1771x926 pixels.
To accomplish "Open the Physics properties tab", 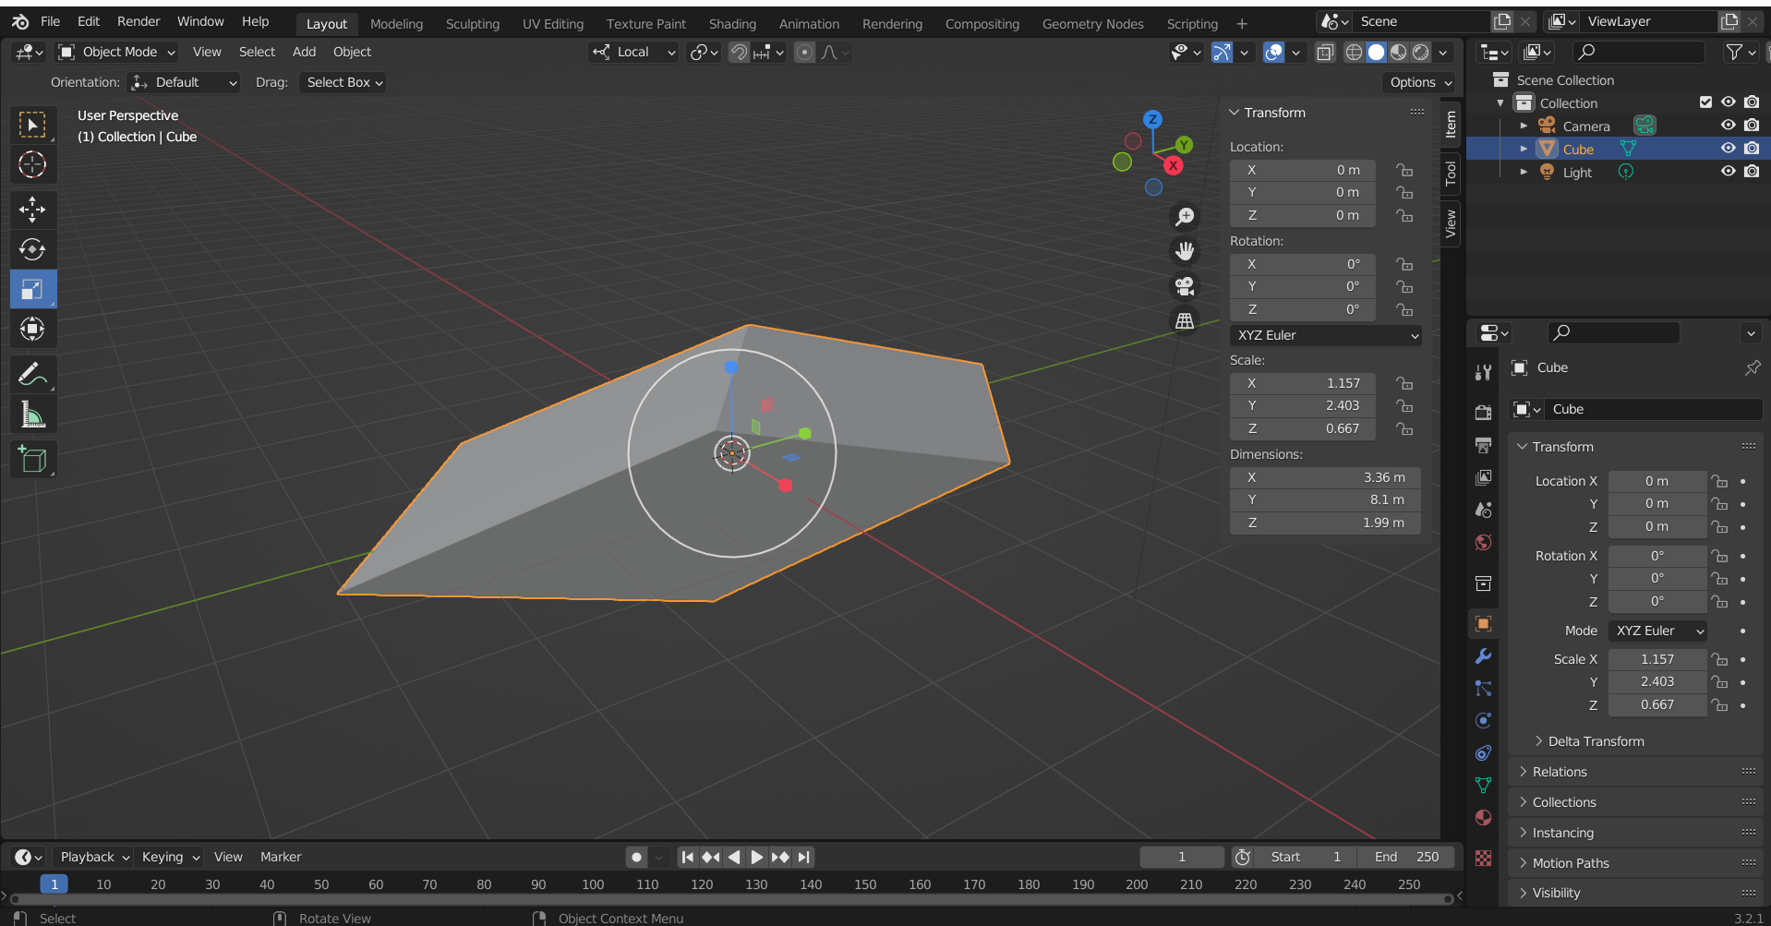I will [1483, 721].
